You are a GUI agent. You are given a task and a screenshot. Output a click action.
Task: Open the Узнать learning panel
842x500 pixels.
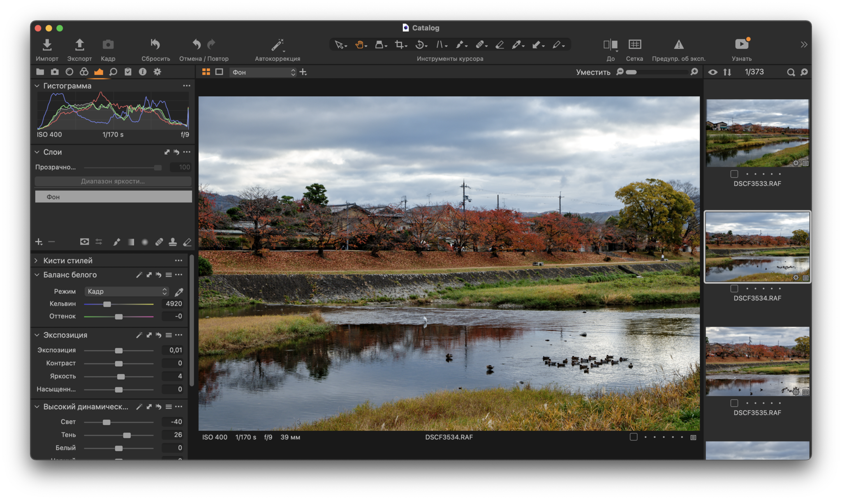[x=742, y=44]
